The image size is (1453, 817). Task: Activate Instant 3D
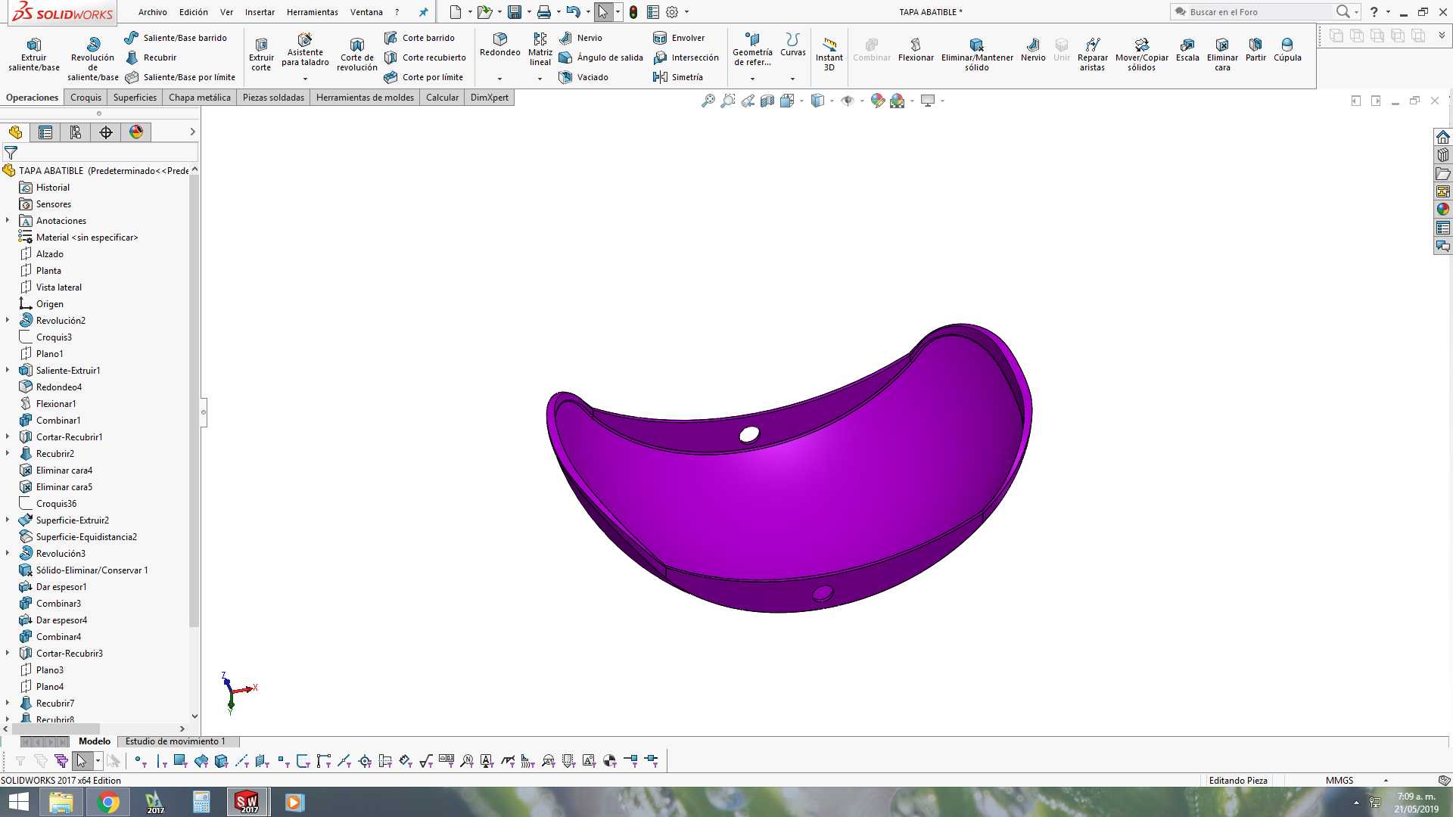coord(829,54)
